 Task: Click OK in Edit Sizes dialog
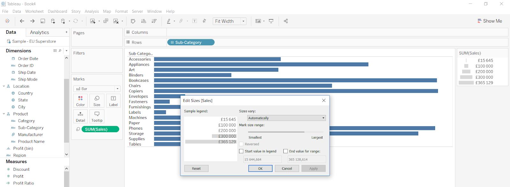[260, 169]
